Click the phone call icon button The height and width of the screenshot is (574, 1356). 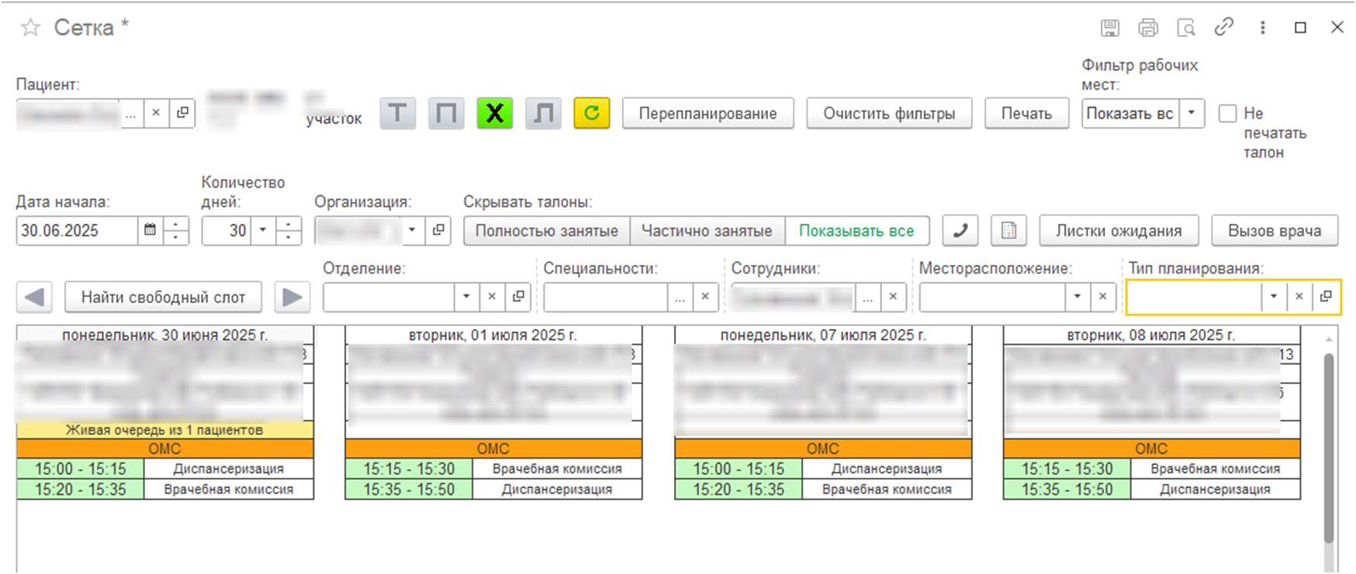coord(960,231)
